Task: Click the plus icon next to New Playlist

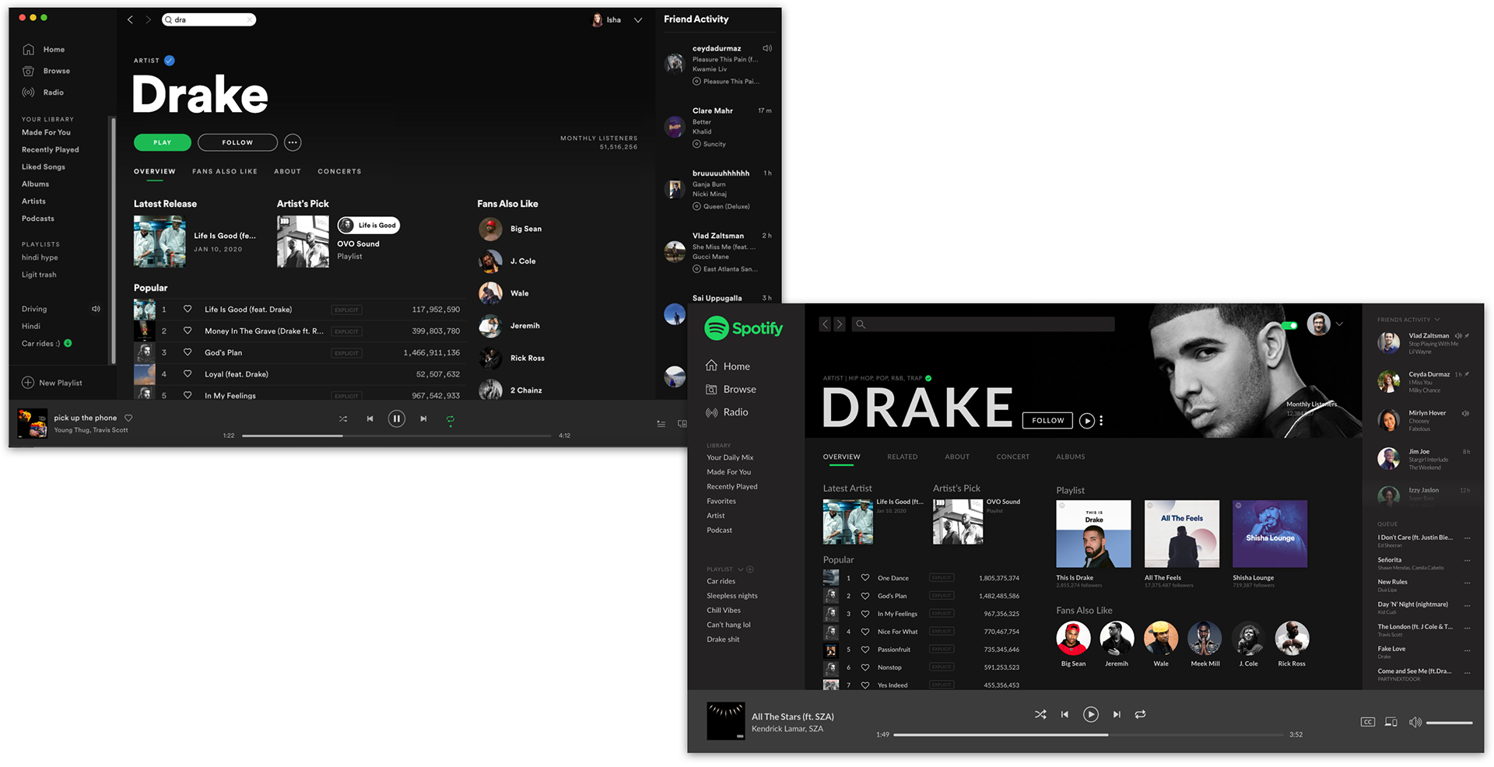Action: [28, 383]
